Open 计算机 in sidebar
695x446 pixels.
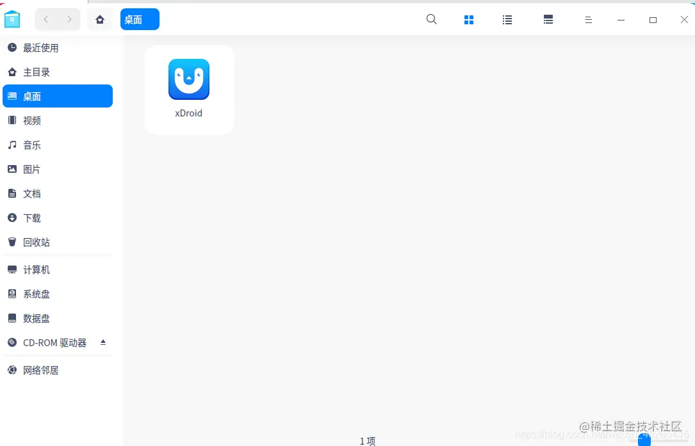58,270
